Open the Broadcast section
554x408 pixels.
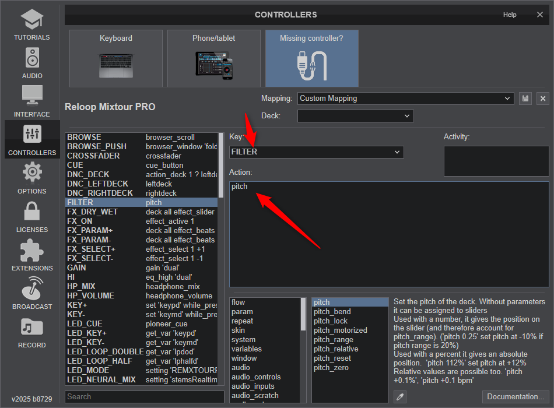coord(32,294)
